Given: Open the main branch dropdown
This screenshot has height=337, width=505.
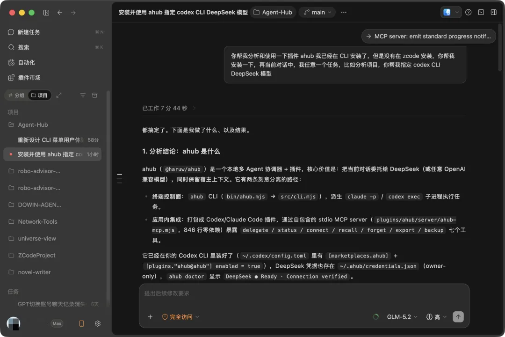Looking at the screenshot, I should click(317, 12).
